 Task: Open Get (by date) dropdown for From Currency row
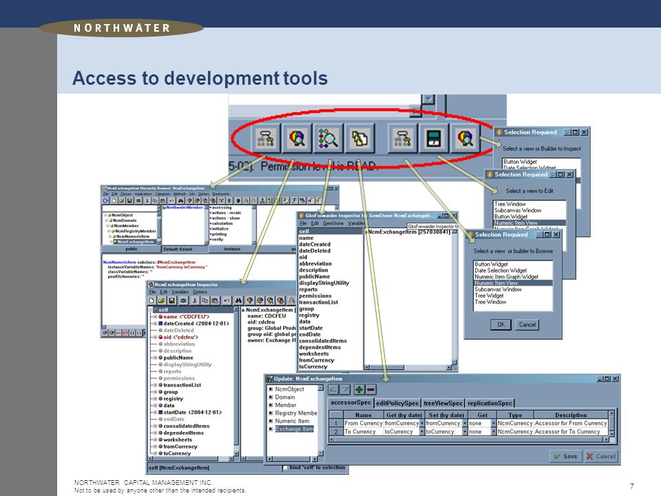(x=422, y=423)
